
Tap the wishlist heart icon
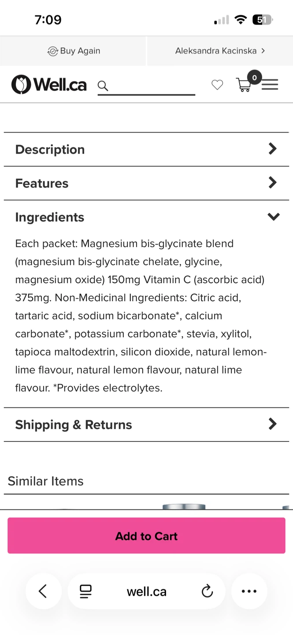click(217, 85)
